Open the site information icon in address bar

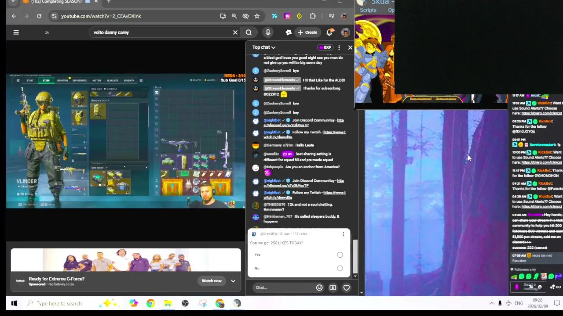tap(54, 16)
